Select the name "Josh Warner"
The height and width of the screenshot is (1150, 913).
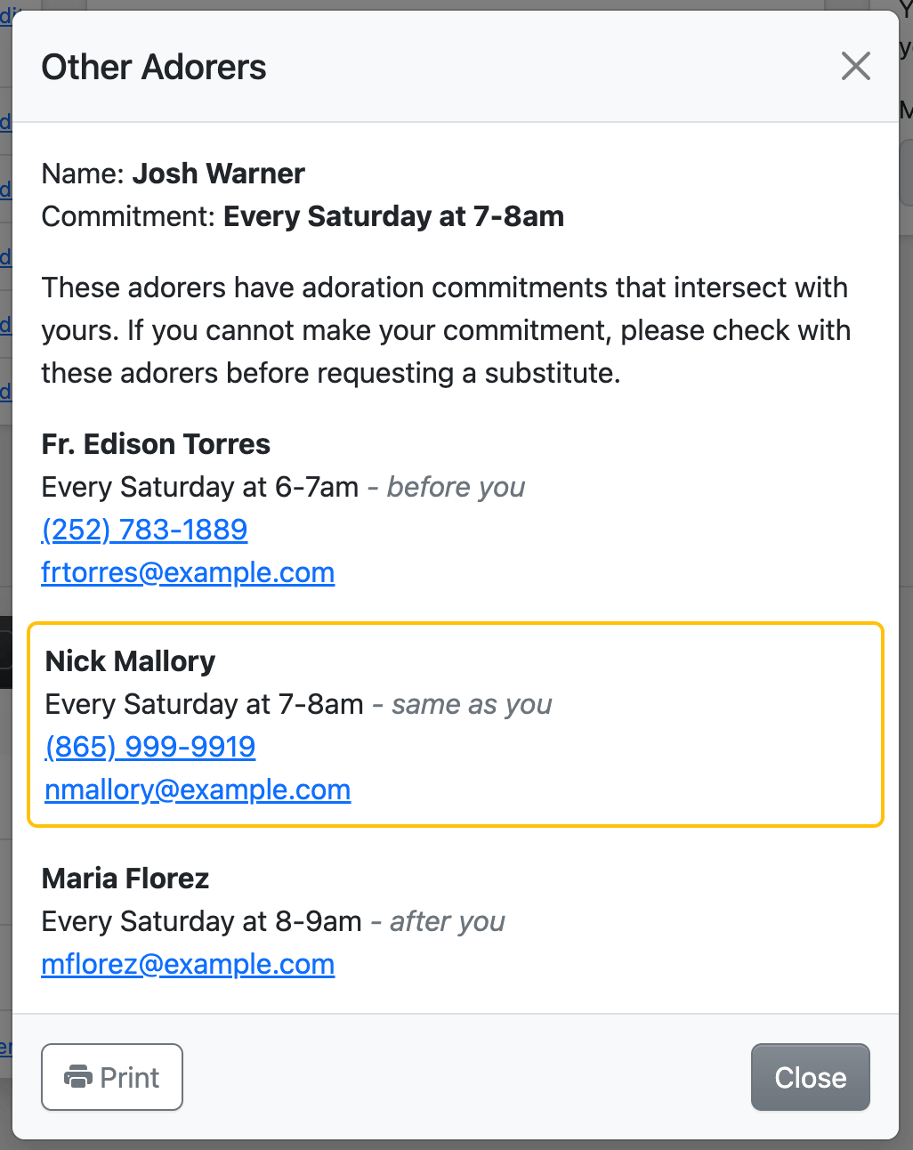click(x=219, y=174)
